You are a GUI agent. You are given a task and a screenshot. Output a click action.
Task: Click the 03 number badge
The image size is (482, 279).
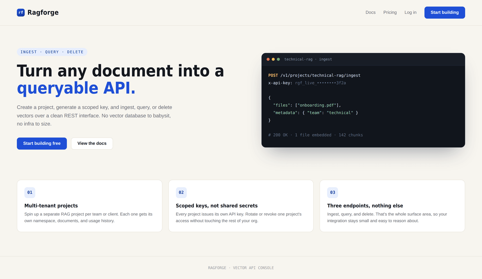(x=333, y=192)
